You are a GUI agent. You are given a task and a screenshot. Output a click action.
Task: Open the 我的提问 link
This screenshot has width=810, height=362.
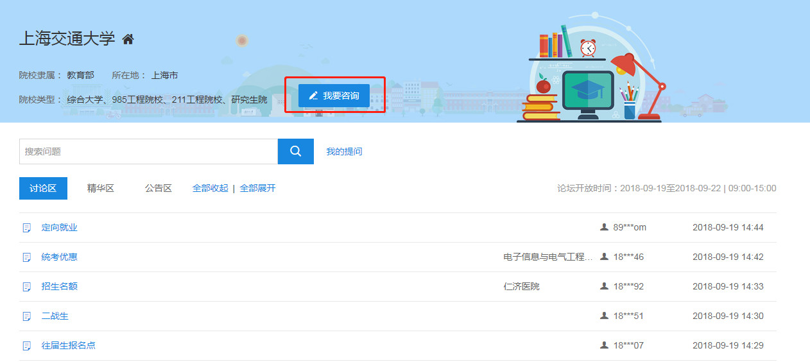(x=344, y=151)
